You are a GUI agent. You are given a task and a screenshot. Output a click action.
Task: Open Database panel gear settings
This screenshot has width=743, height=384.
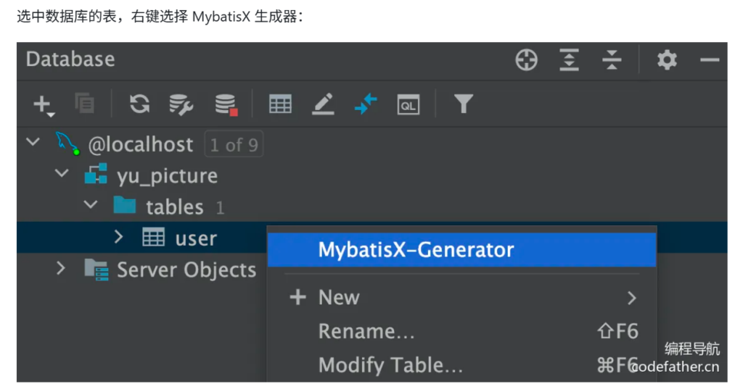click(x=667, y=60)
